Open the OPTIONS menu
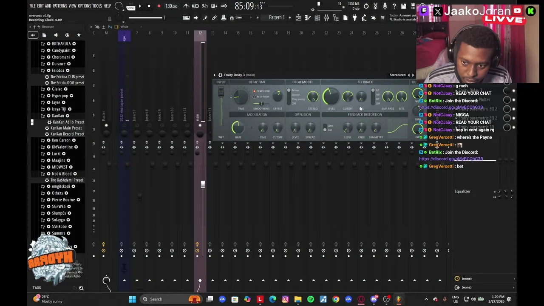This screenshot has height=306, width=544. coord(85,6)
